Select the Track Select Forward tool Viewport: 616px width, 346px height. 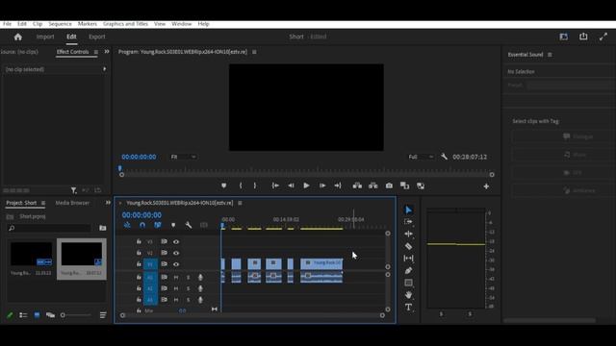(x=408, y=222)
